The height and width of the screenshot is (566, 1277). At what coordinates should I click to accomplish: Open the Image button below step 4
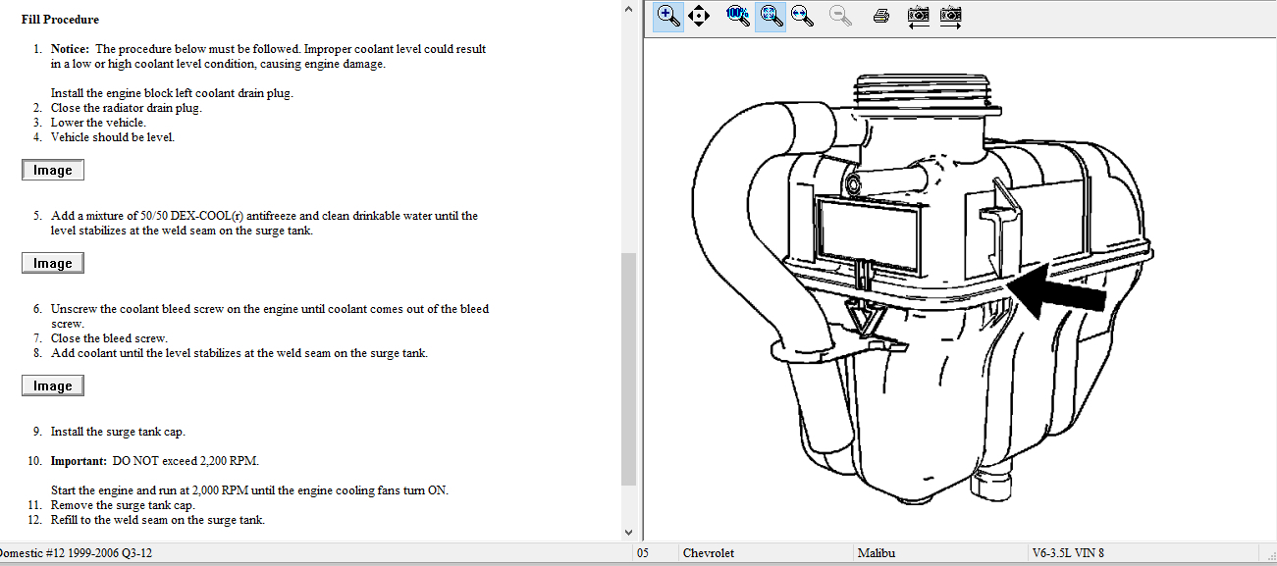point(53,171)
